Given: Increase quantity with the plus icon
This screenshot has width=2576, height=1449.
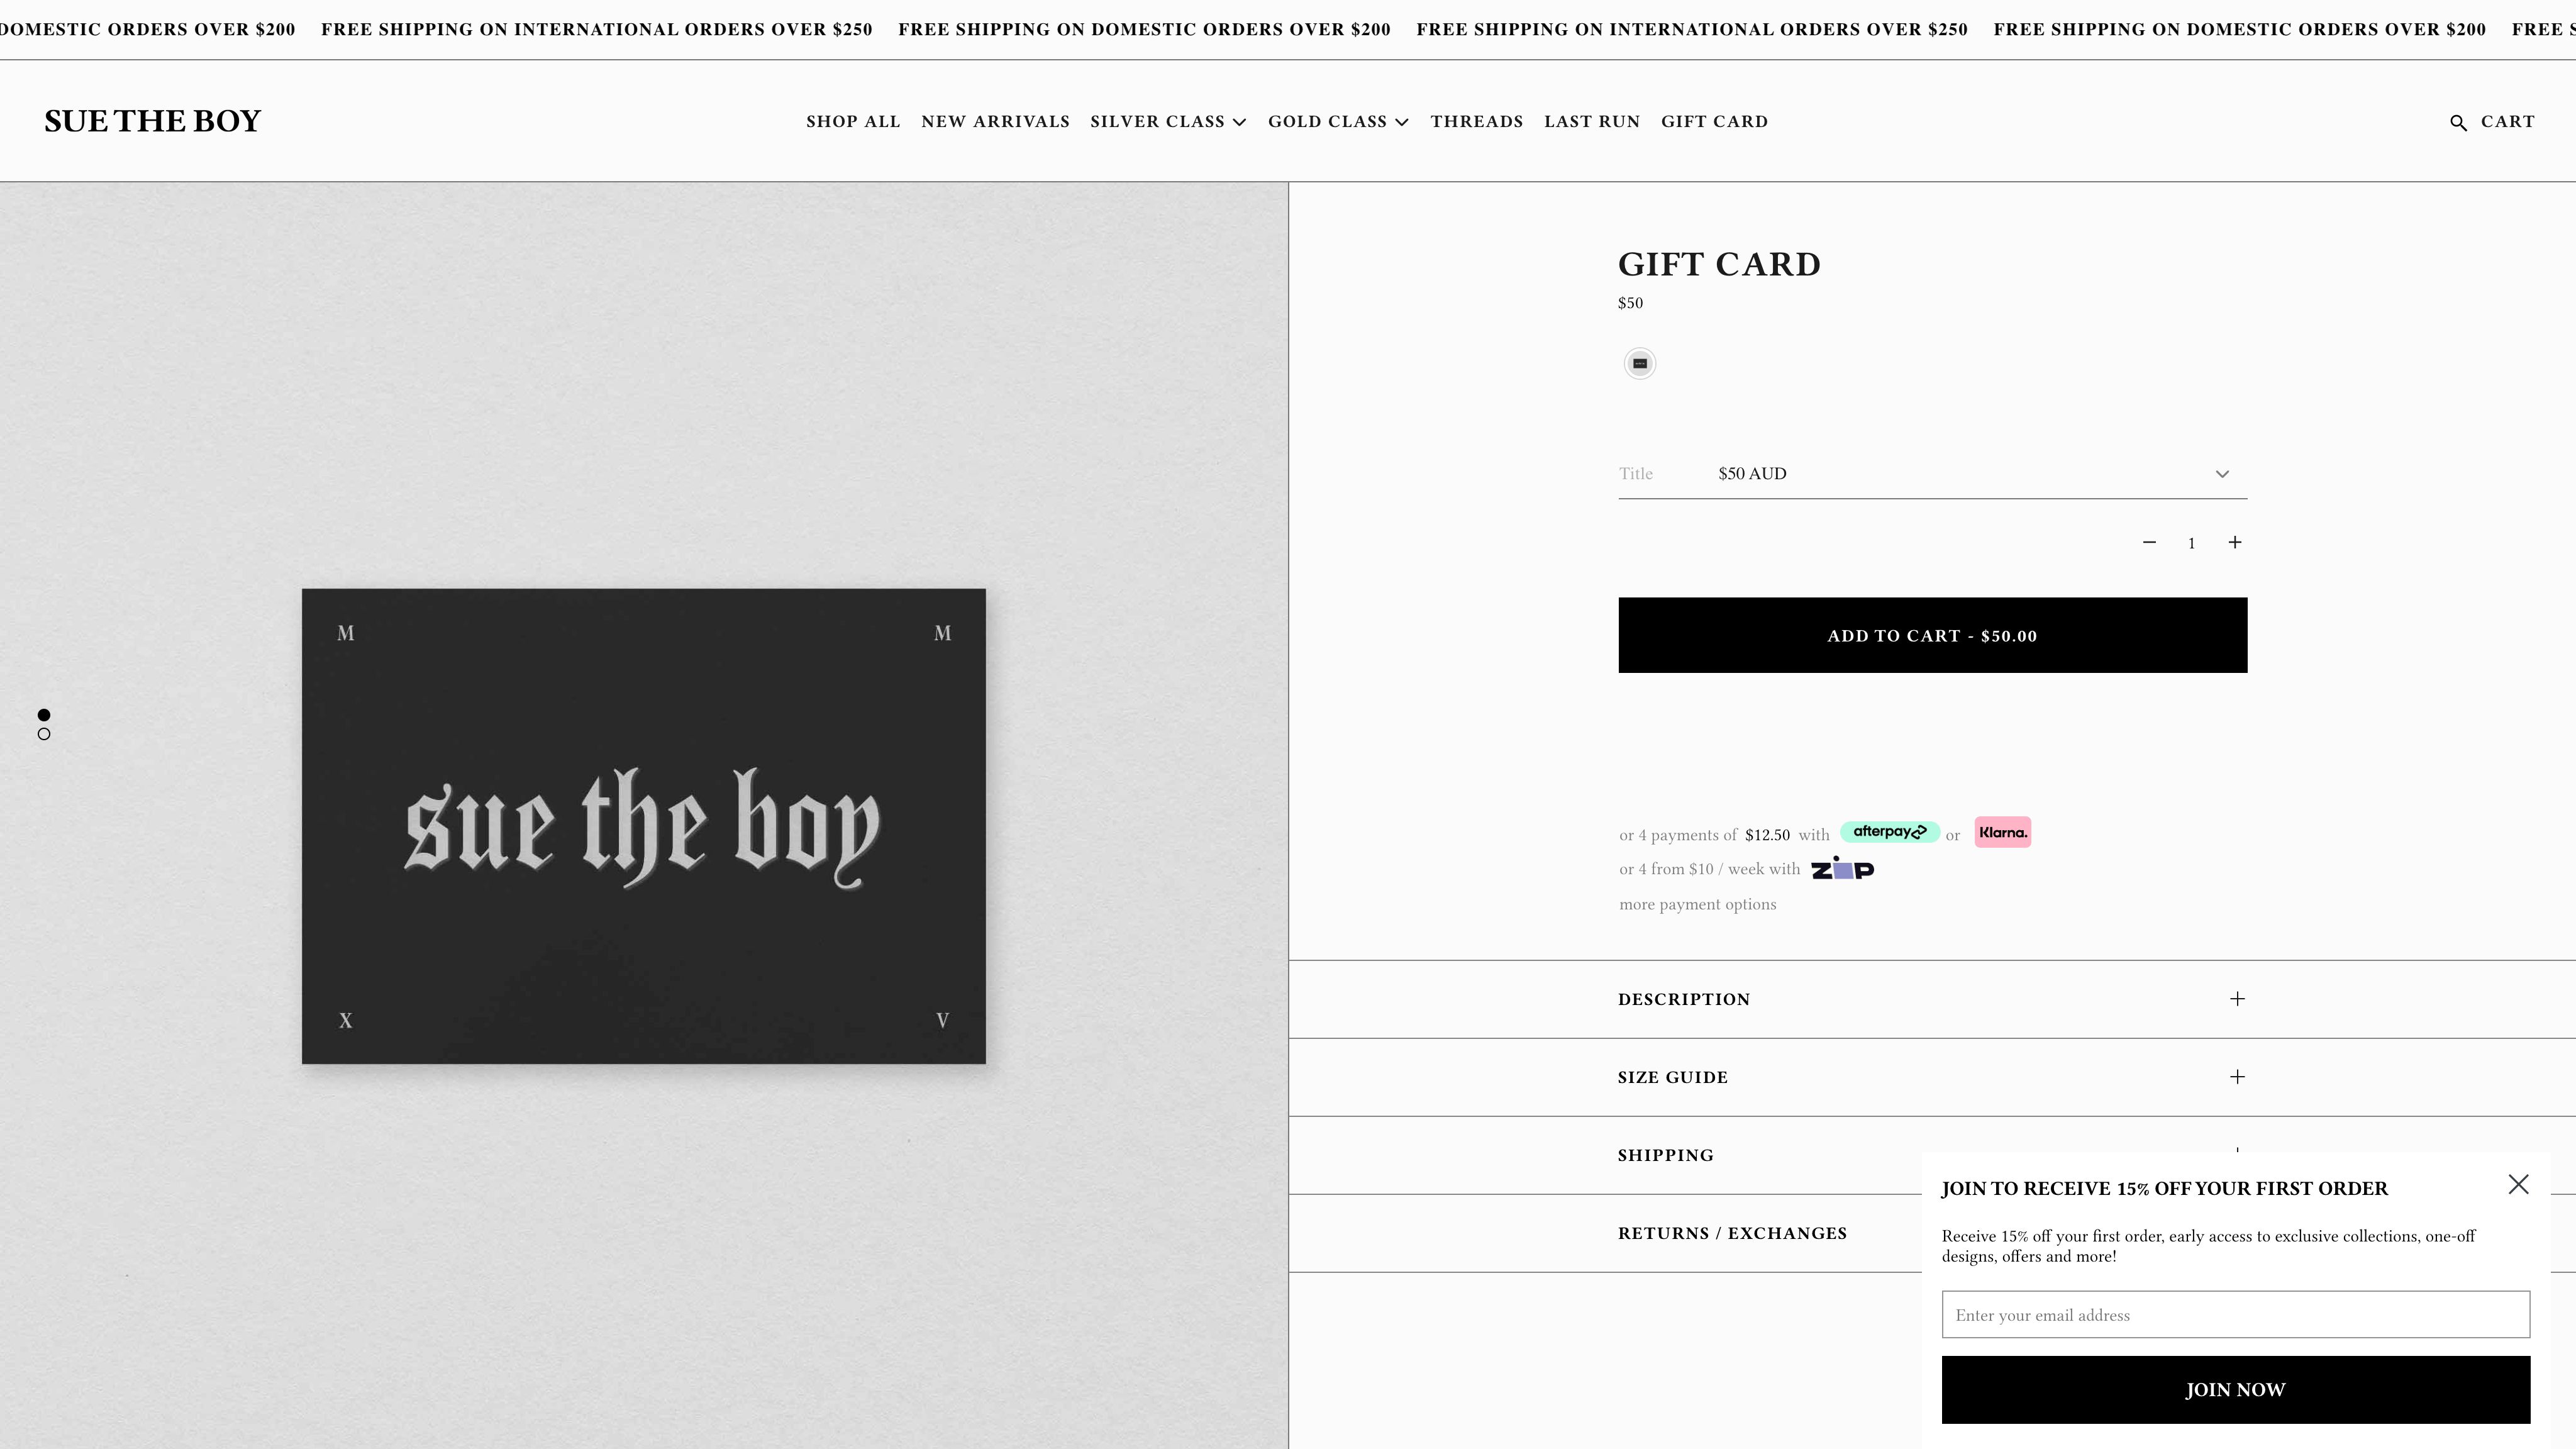Looking at the screenshot, I should click(x=2235, y=542).
